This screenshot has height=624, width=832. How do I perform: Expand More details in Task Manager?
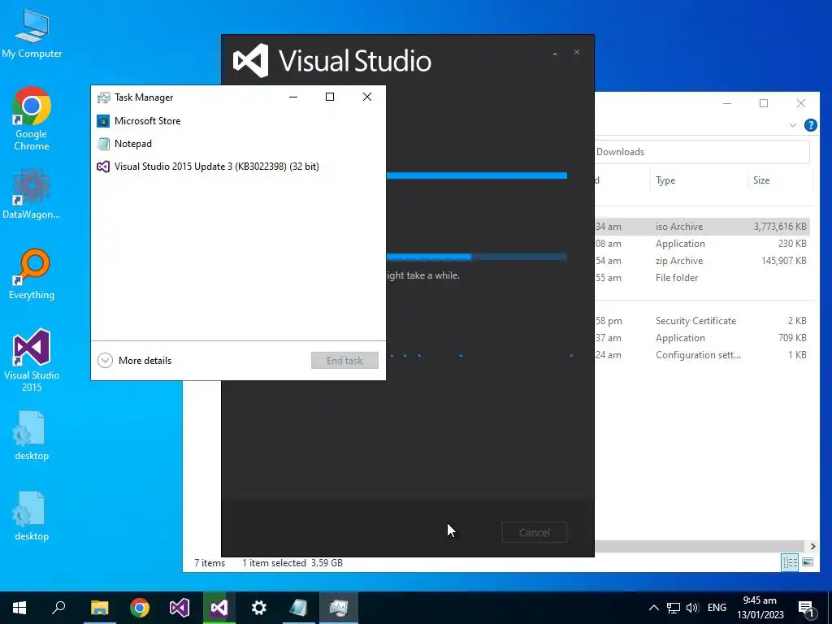pos(135,361)
